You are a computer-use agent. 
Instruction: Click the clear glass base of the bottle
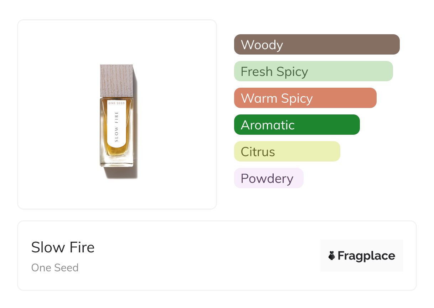coord(117,162)
